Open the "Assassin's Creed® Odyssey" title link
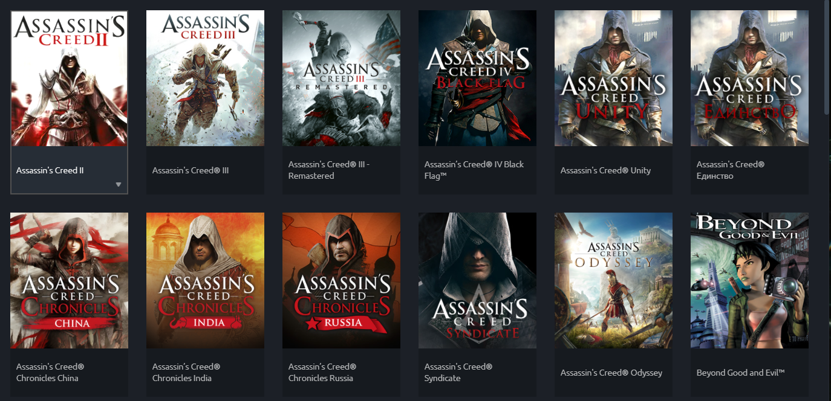 pos(611,373)
